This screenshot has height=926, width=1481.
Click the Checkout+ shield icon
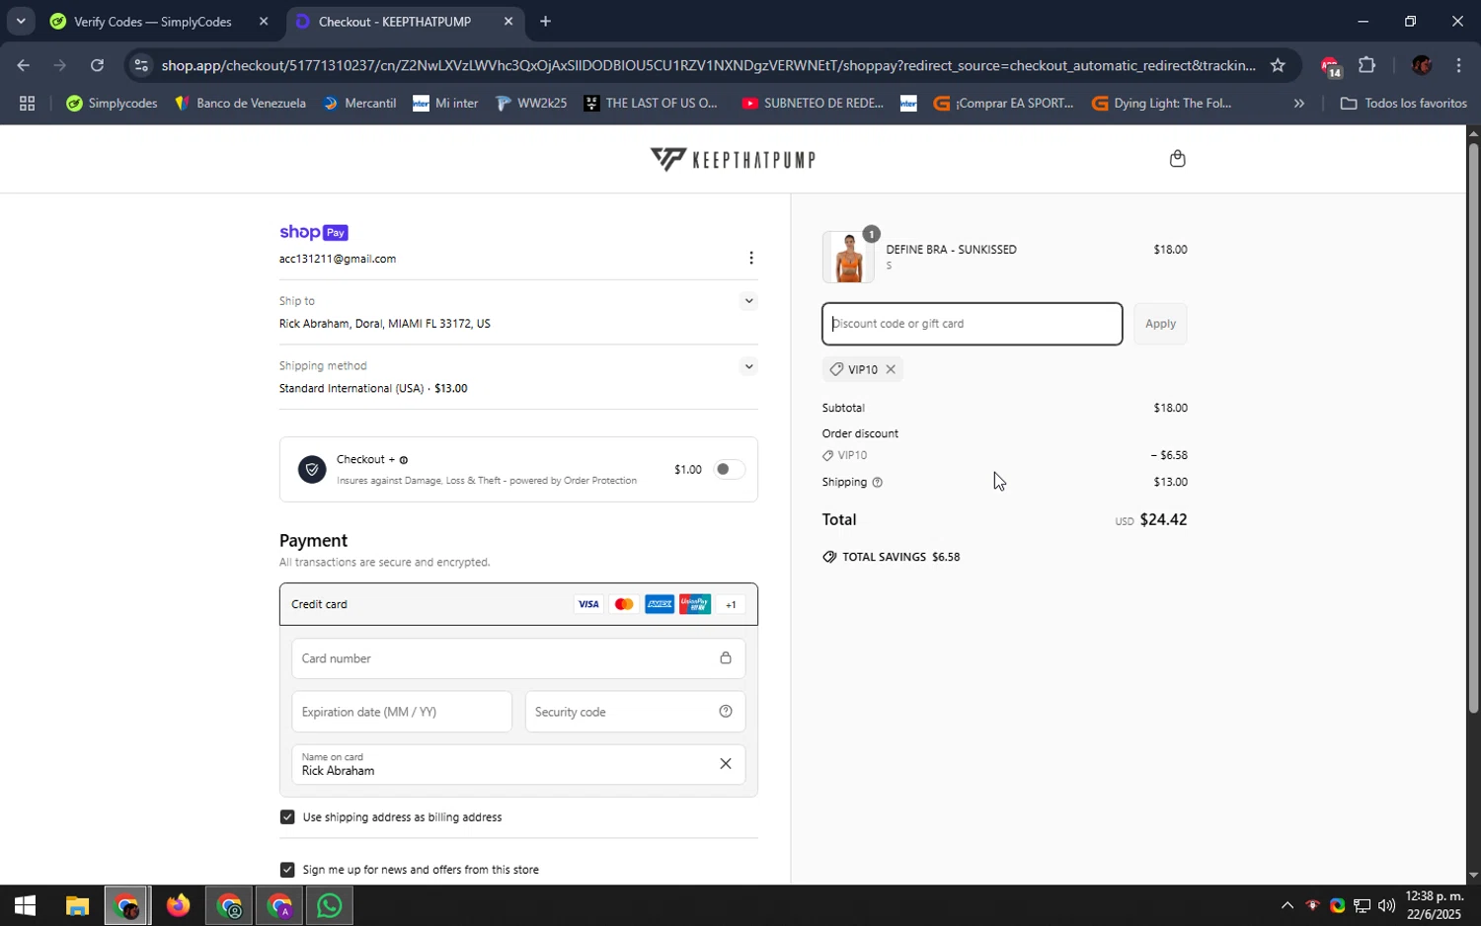(x=312, y=470)
